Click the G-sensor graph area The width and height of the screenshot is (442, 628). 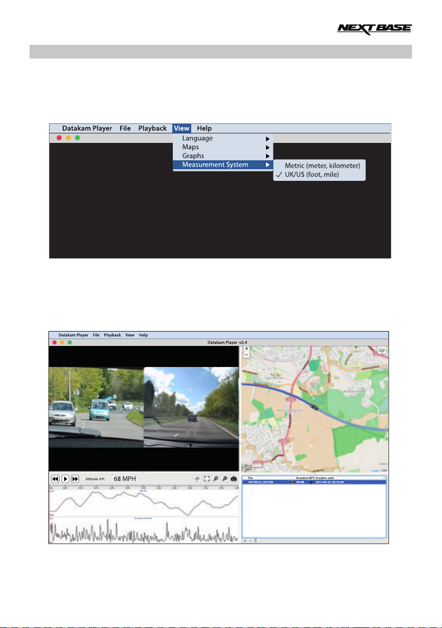[x=144, y=530]
